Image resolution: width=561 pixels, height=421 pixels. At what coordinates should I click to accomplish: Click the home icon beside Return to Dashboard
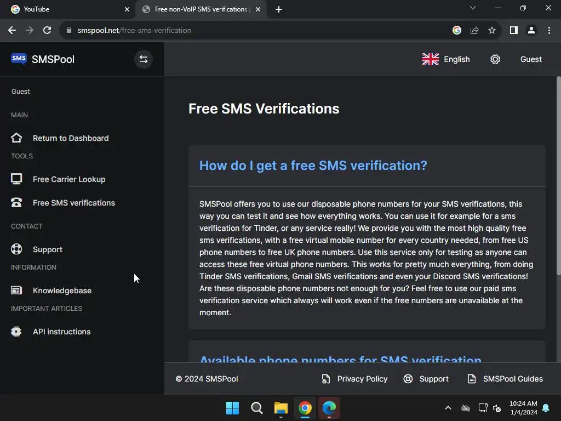click(16, 138)
